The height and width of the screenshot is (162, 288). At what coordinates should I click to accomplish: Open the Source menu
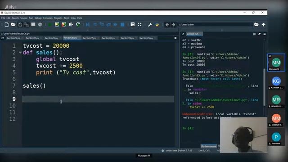coord(24,18)
